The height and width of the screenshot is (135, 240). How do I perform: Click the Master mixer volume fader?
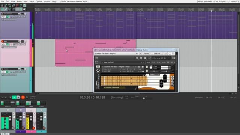click(10, 118)
